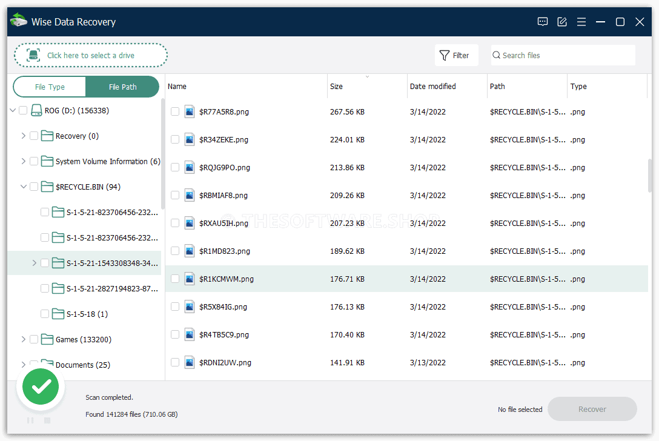
Task: Click here to select a drive
Action: coord(91,55)
